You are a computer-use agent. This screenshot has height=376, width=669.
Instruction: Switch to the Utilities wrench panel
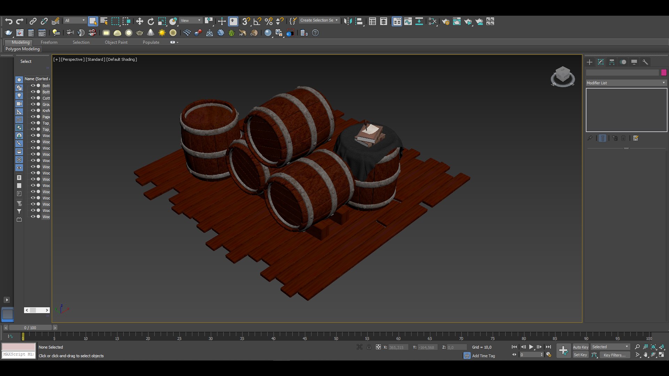pos(645,62)
